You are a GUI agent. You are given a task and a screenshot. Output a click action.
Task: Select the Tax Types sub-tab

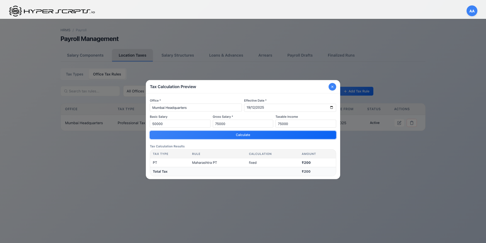(x=74, y=74)
